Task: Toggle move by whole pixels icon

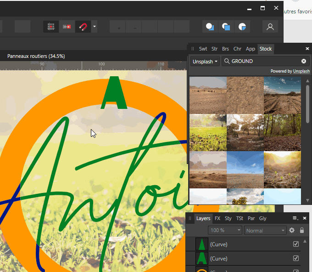Action: (67, 27)
